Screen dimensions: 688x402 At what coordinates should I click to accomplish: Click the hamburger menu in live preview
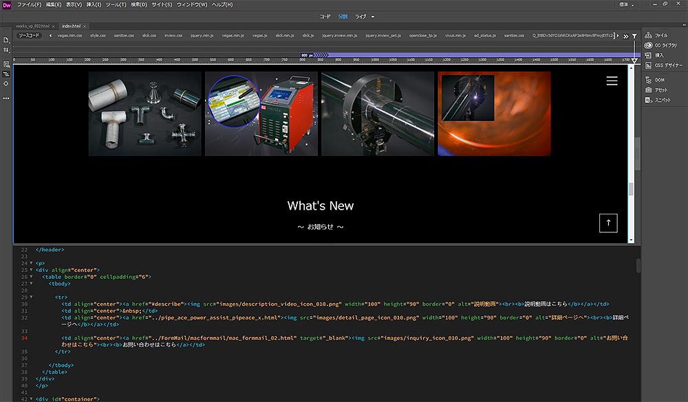point(612,80)
